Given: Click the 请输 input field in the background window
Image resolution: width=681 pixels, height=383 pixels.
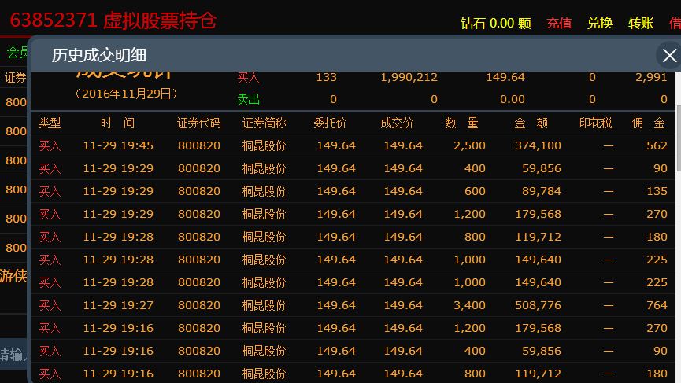Looking at the screenshot, I should [x=13, y=355].
